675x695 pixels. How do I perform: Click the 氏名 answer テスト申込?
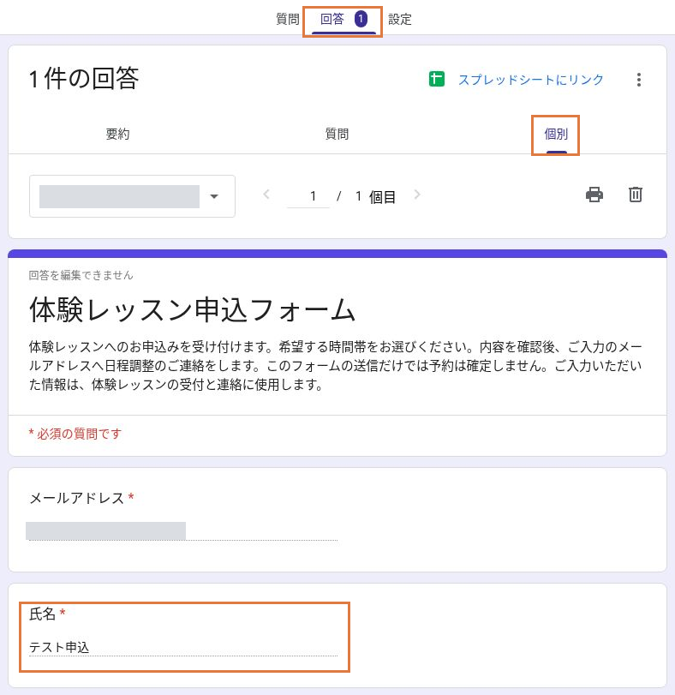point(59,647)
